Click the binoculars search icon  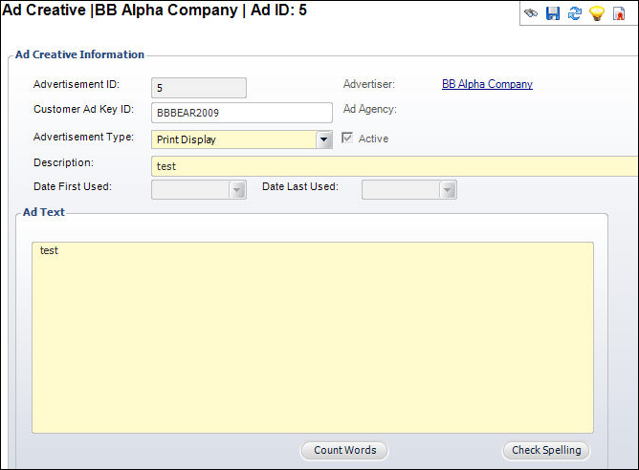click(x=531, y=13)
